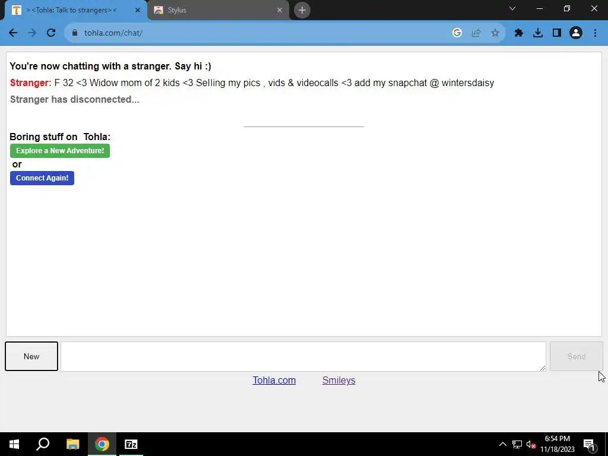This screenshot has width=608, height=456.
Task: View site security lock info
Action: 75,33
